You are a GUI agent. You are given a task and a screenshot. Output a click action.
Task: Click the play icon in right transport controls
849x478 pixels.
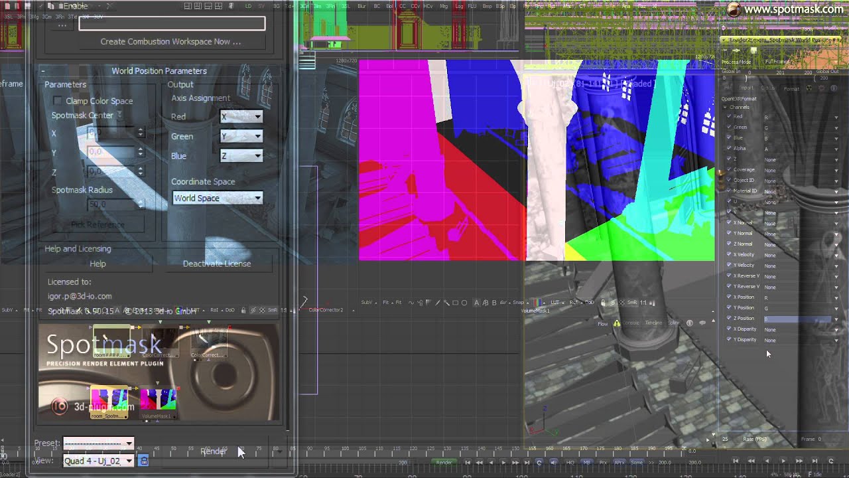(x=783, y=461)
